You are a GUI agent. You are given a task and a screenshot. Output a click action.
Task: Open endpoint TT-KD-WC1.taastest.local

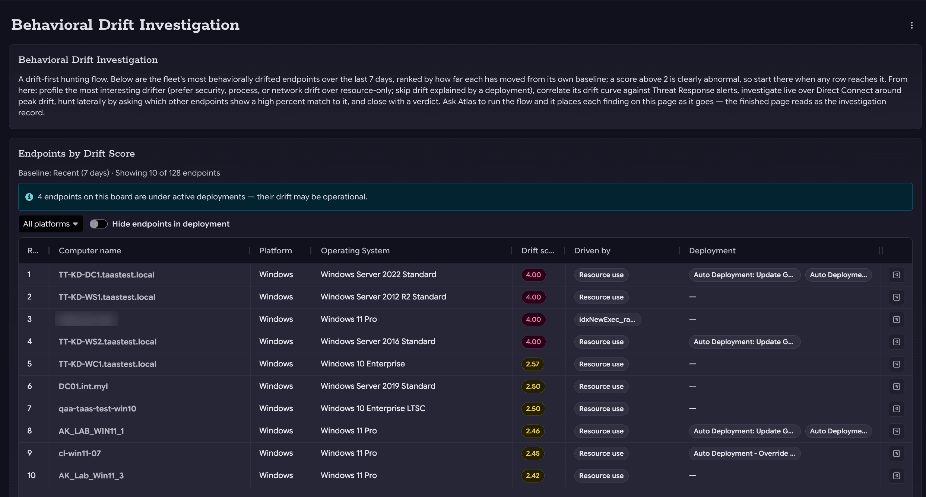[x=107, y=364]
